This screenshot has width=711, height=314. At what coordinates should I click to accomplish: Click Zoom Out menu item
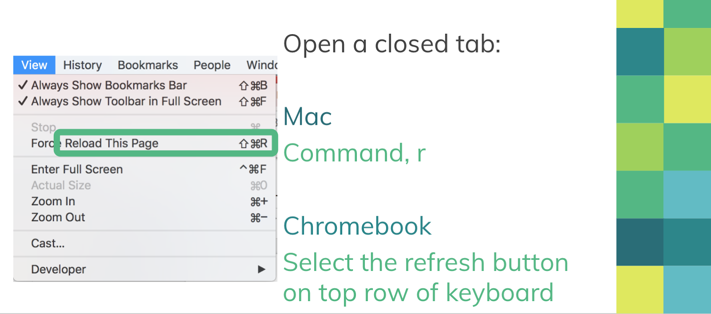click(x=58, y=217)
